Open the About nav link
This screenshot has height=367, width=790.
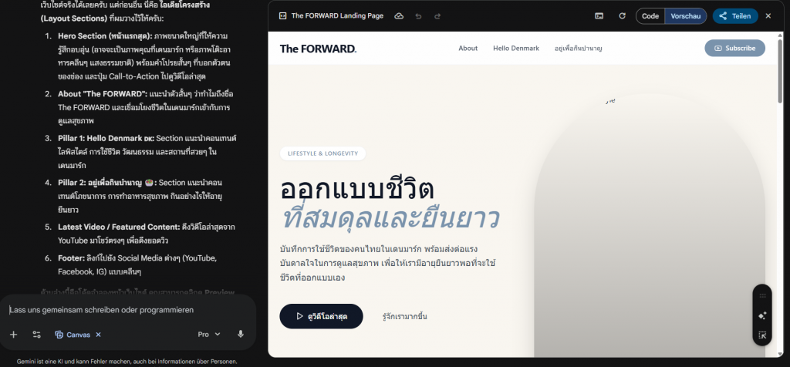(x=468, y=49)
